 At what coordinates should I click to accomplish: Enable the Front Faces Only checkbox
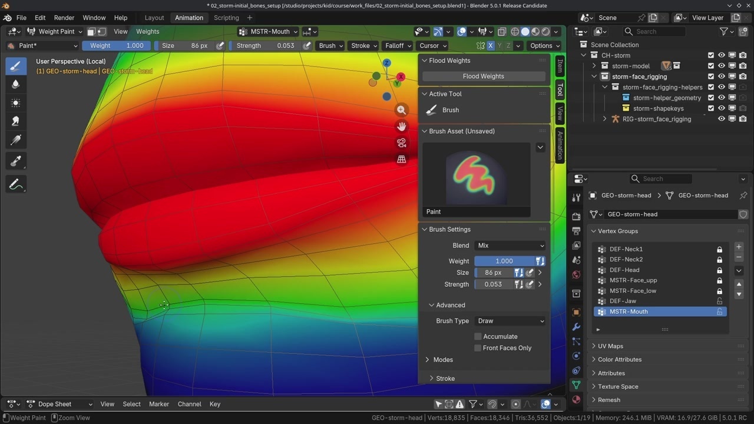coord(478,348)
